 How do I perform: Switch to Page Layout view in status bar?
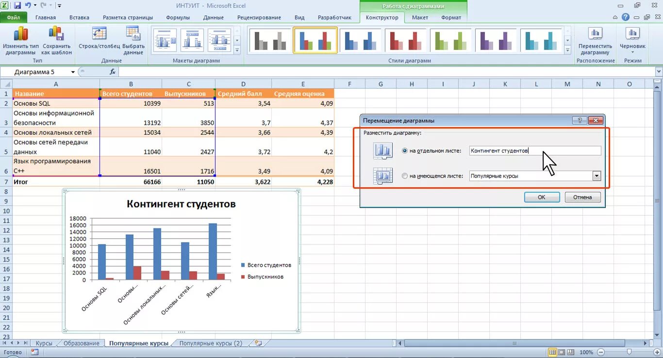tap(561, 352)
